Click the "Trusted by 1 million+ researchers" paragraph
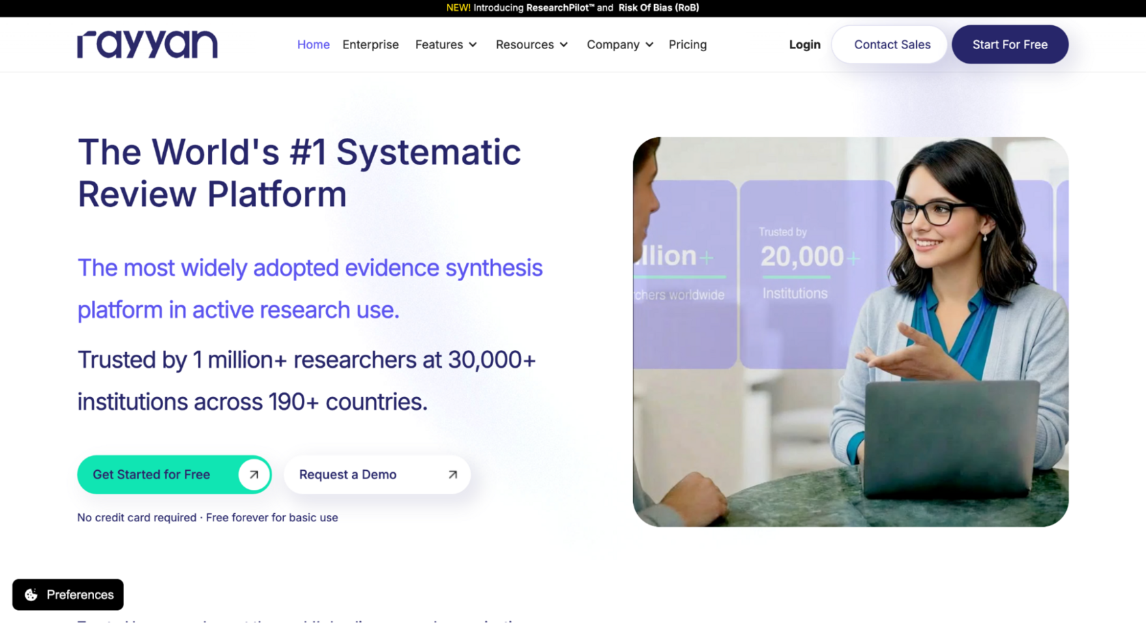1146x623 pixels. coord(306,381)
